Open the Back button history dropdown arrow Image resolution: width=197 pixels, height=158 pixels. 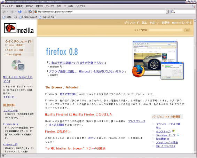8,12
